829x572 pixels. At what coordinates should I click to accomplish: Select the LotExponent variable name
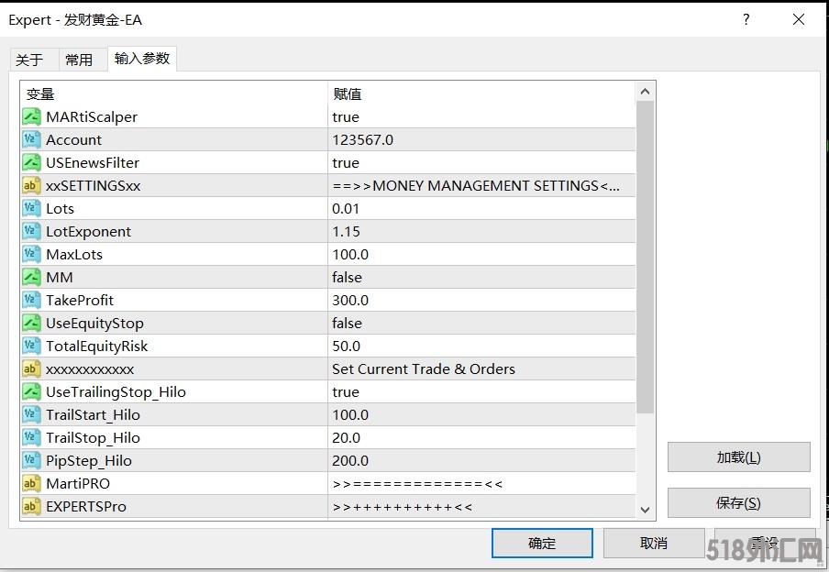click(88, 232)
